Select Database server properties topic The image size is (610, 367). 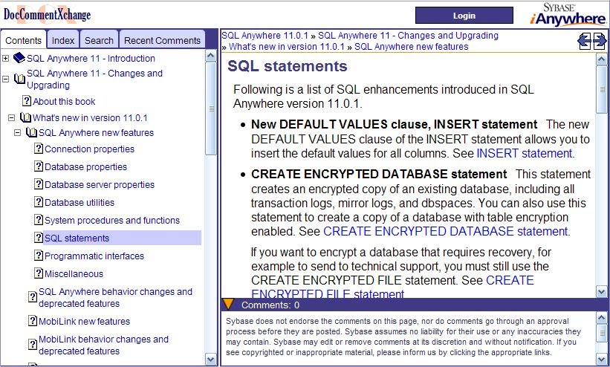pyautogui.click(x=100, y=184)
